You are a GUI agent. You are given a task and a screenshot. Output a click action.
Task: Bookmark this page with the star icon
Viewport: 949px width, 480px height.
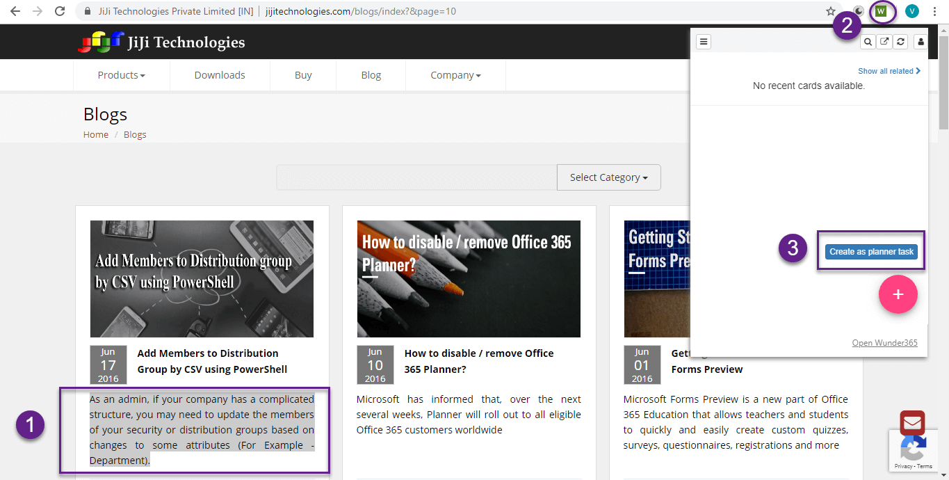830,11
